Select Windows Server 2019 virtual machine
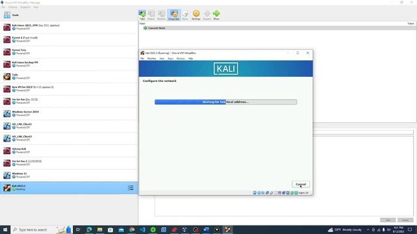 [69, 114]
